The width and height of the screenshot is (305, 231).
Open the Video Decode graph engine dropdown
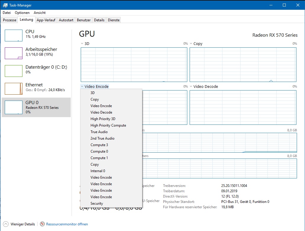tap(204, 87)
